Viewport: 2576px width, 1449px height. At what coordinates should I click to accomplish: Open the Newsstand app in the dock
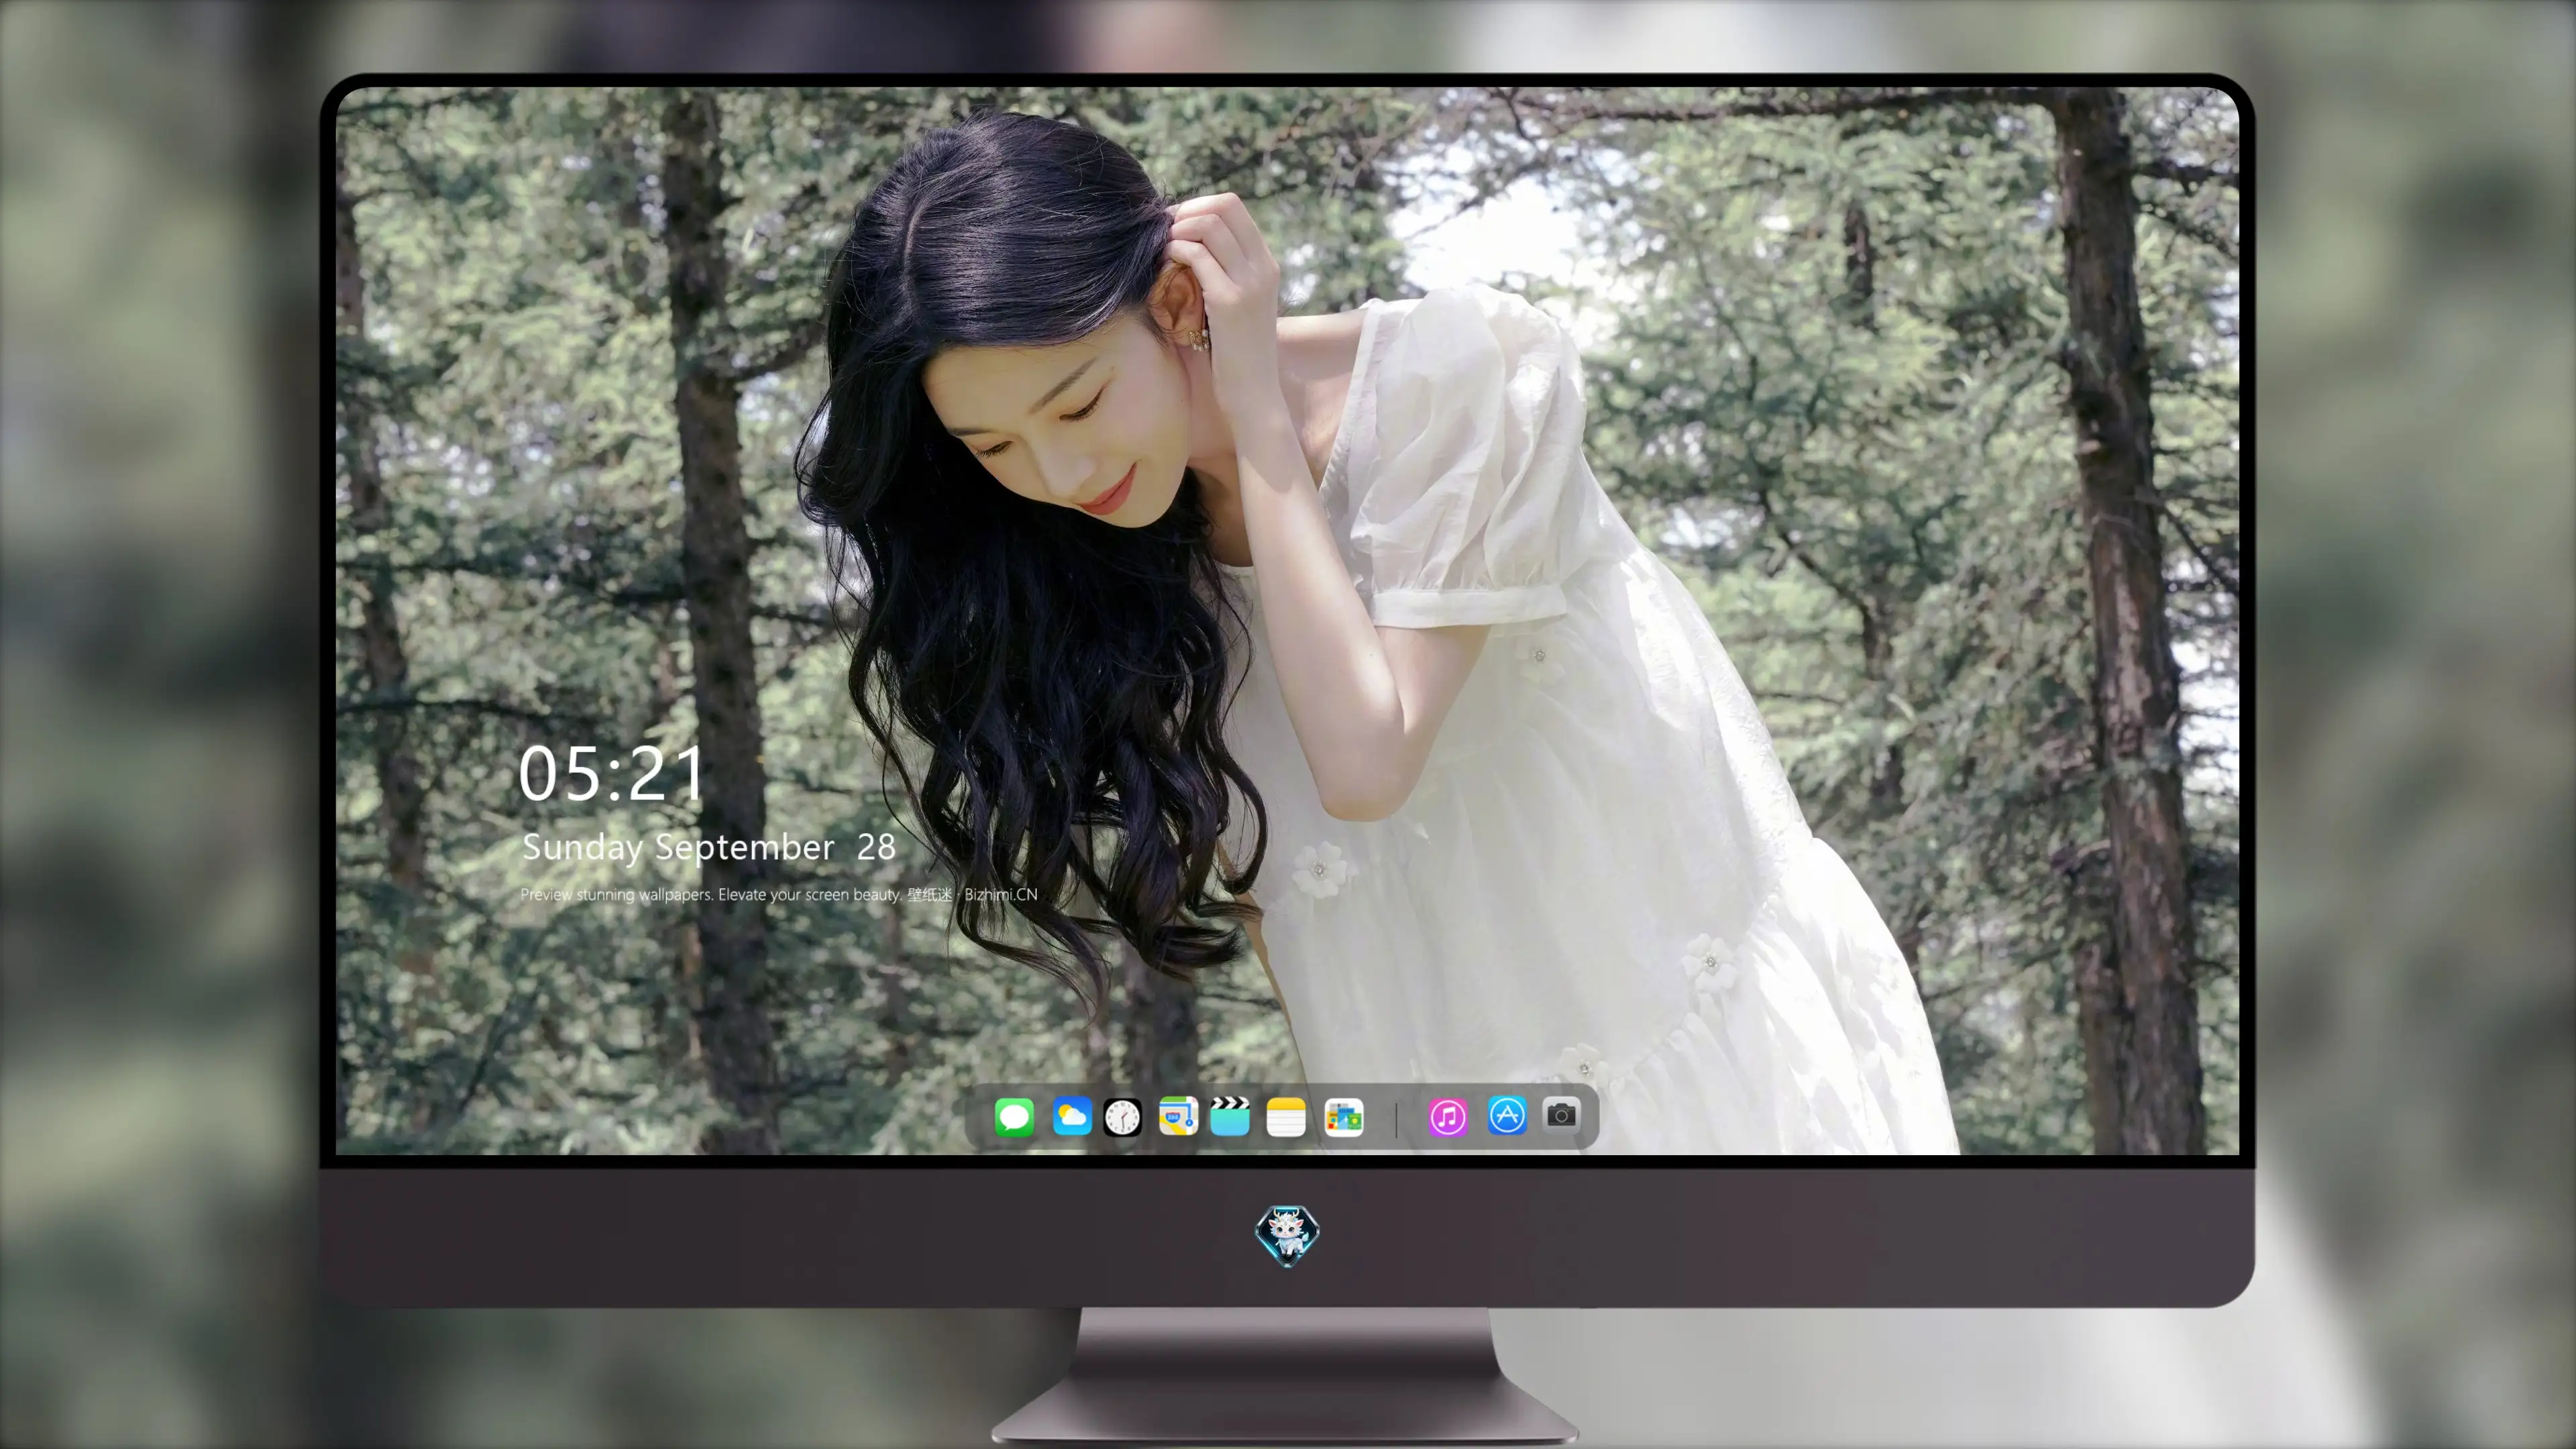click(x=1344, y=1117)
